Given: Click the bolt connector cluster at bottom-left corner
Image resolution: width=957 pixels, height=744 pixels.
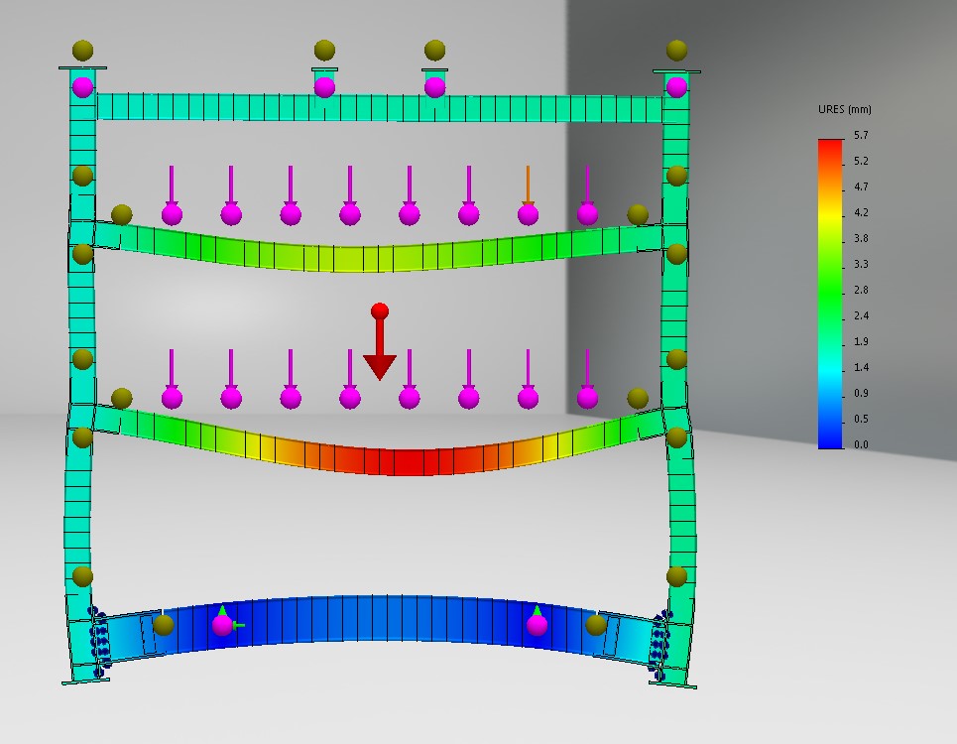Looking at the screenshot, I should tap(99, 643).
